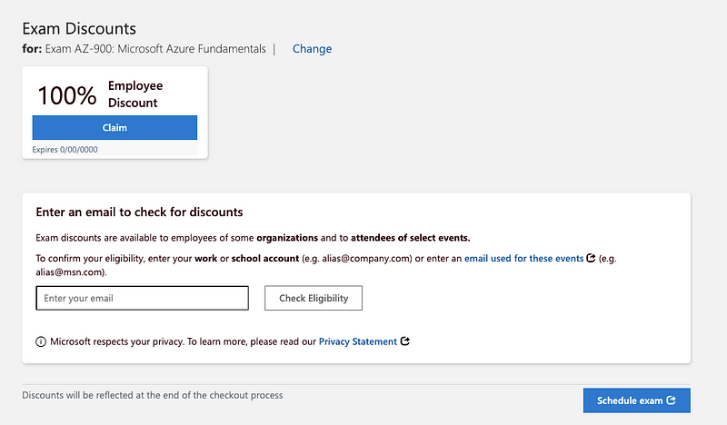Click the Check Eligibility button

[x=314, y=298]
